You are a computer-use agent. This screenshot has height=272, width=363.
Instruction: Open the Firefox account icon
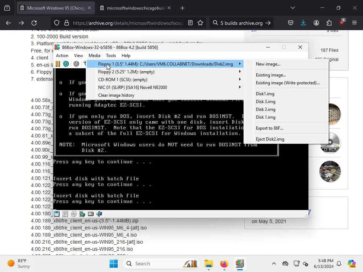(x=316, y=23)
